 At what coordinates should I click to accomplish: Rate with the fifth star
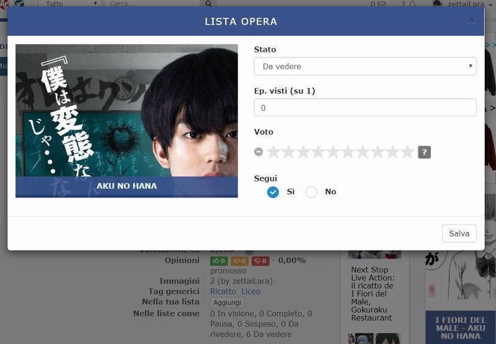tap(333, 152)
